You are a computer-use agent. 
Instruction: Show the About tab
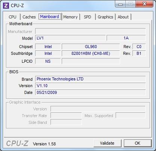(123, 17)
